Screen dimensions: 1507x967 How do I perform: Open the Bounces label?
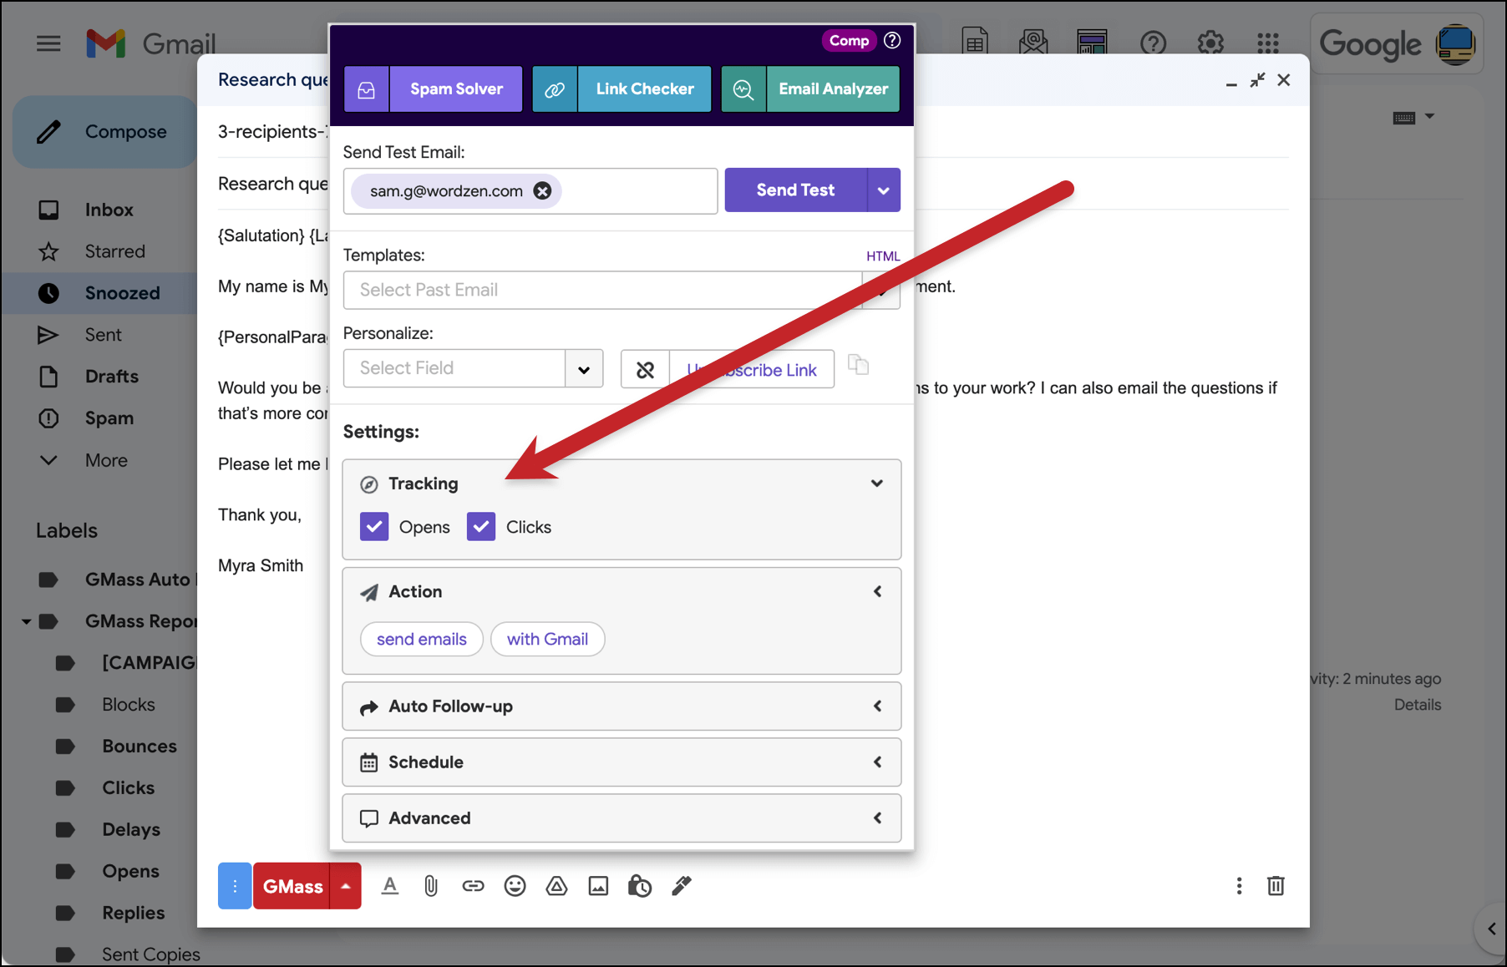pyautogui.click(x=139, y=747)
